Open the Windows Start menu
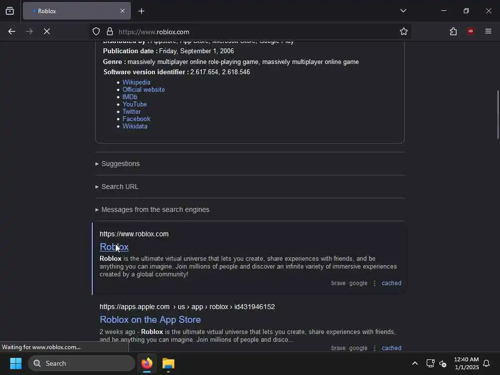This screenshot has height=375, width=500. 16,363
